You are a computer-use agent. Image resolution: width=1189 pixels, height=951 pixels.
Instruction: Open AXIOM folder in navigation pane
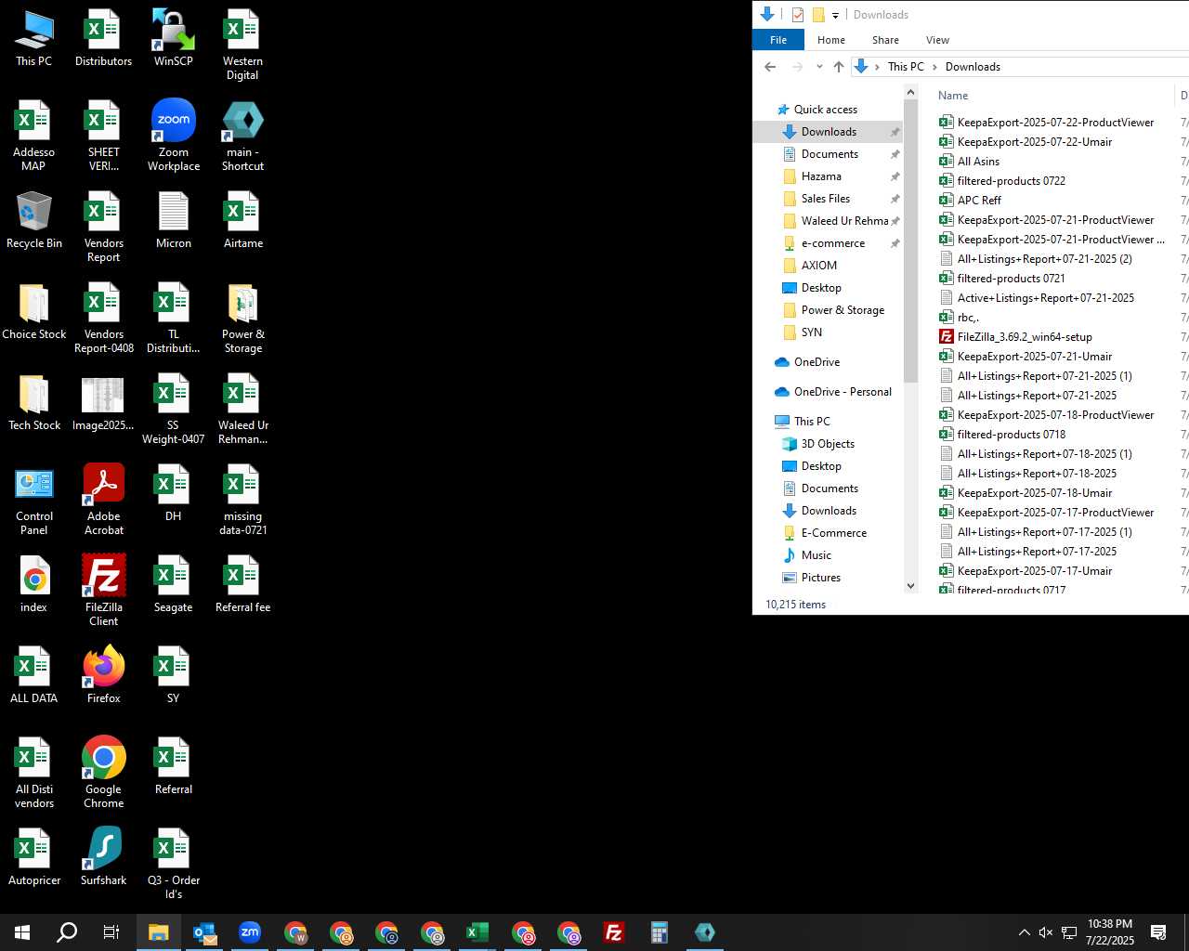pyautogui.click(x=818, y=266)
